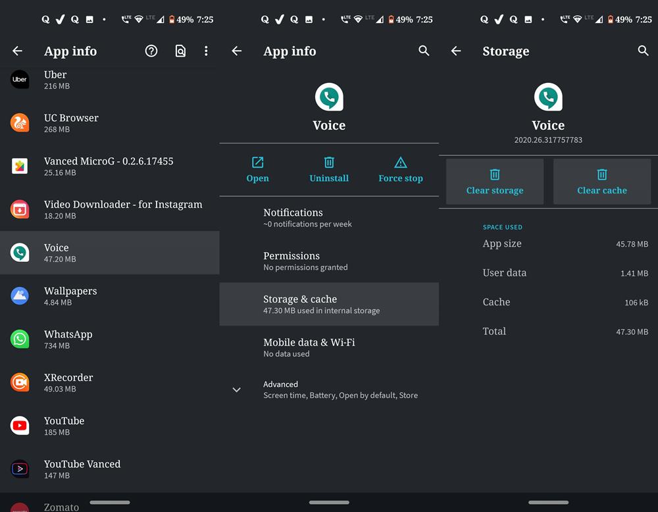Tap the App size 45.78 MB row

click(549, 244)
